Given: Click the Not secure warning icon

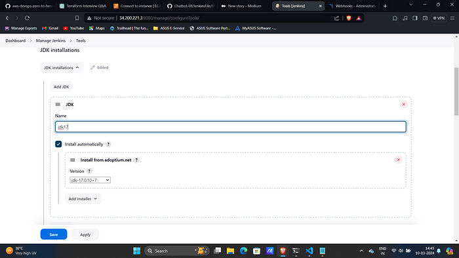Looking at the screenshot, I should click(x=89, y=18).
